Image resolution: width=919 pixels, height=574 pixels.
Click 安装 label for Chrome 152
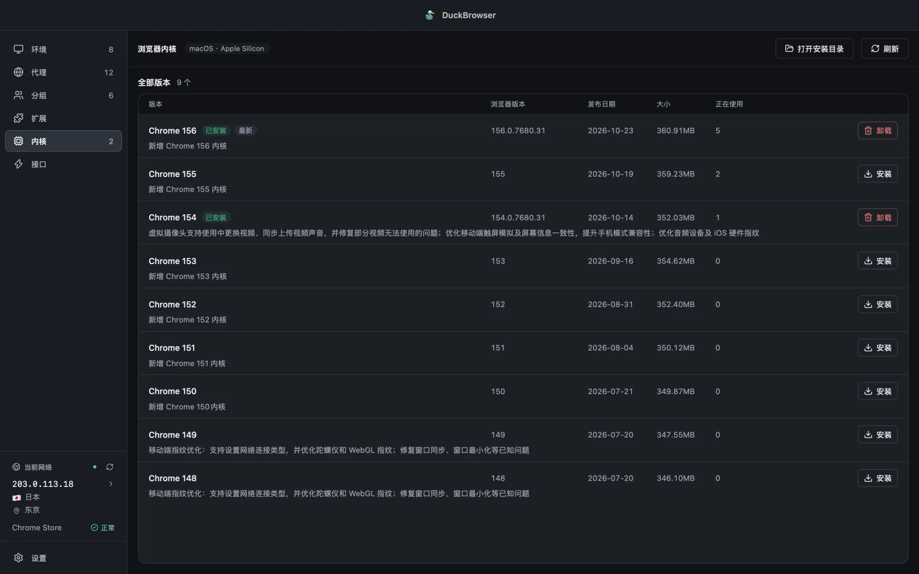(884, 304)
